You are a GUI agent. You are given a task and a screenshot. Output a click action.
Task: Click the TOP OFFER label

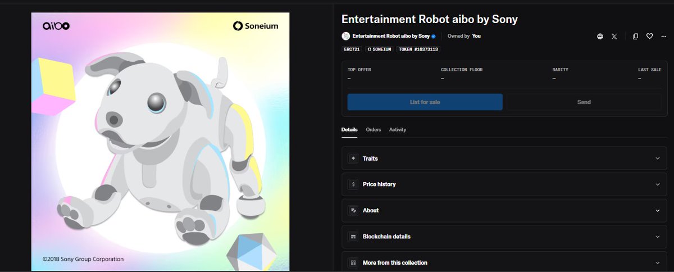pyautogui.click(x=359, y=70)
